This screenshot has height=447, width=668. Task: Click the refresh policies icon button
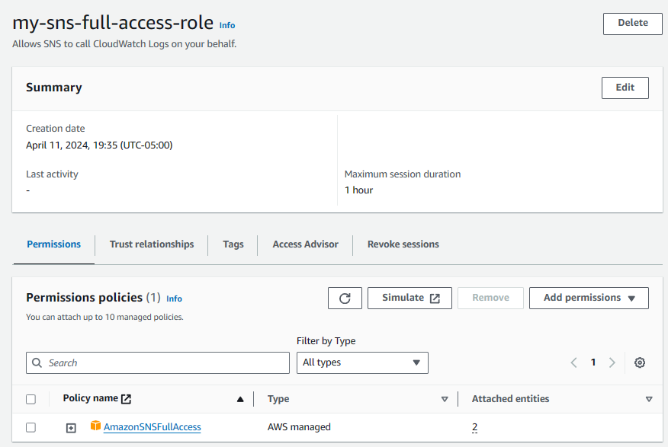(x=345, y=299)
